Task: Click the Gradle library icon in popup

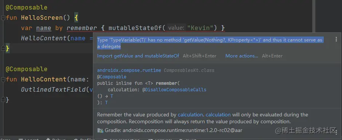Action: pos(100,130)
